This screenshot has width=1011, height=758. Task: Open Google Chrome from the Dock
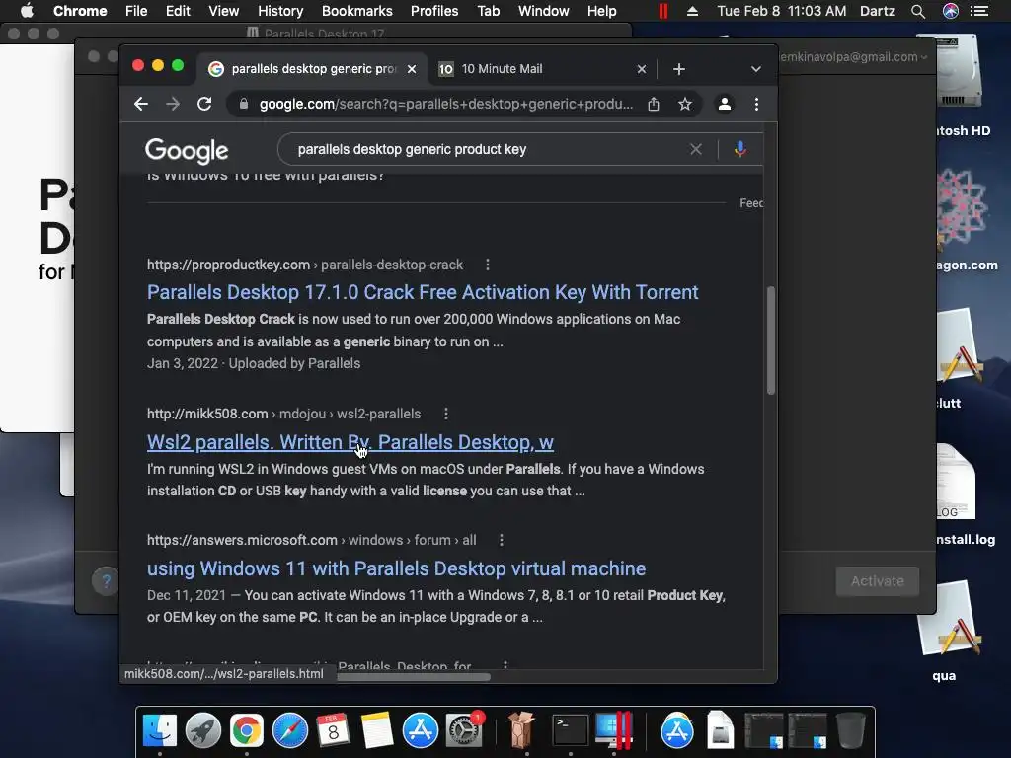point(246,731)
